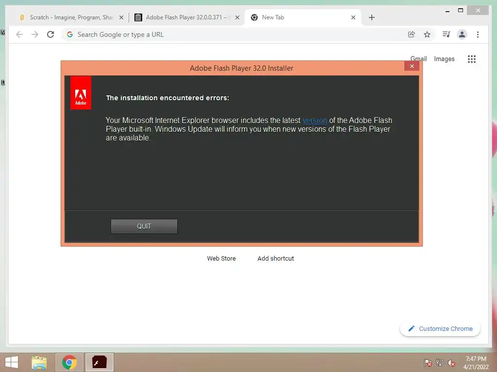497x372 pixels.
Task: Click Chrome icon in taskbar
Action: pyautogui.click(x=69, y=362)
